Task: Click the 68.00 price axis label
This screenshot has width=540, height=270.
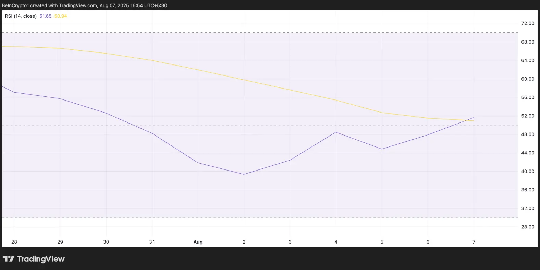Action: point(527,42)
